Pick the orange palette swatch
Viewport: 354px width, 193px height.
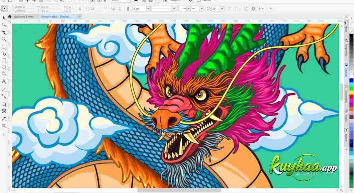pyautogui.click(x=352, y=109)
